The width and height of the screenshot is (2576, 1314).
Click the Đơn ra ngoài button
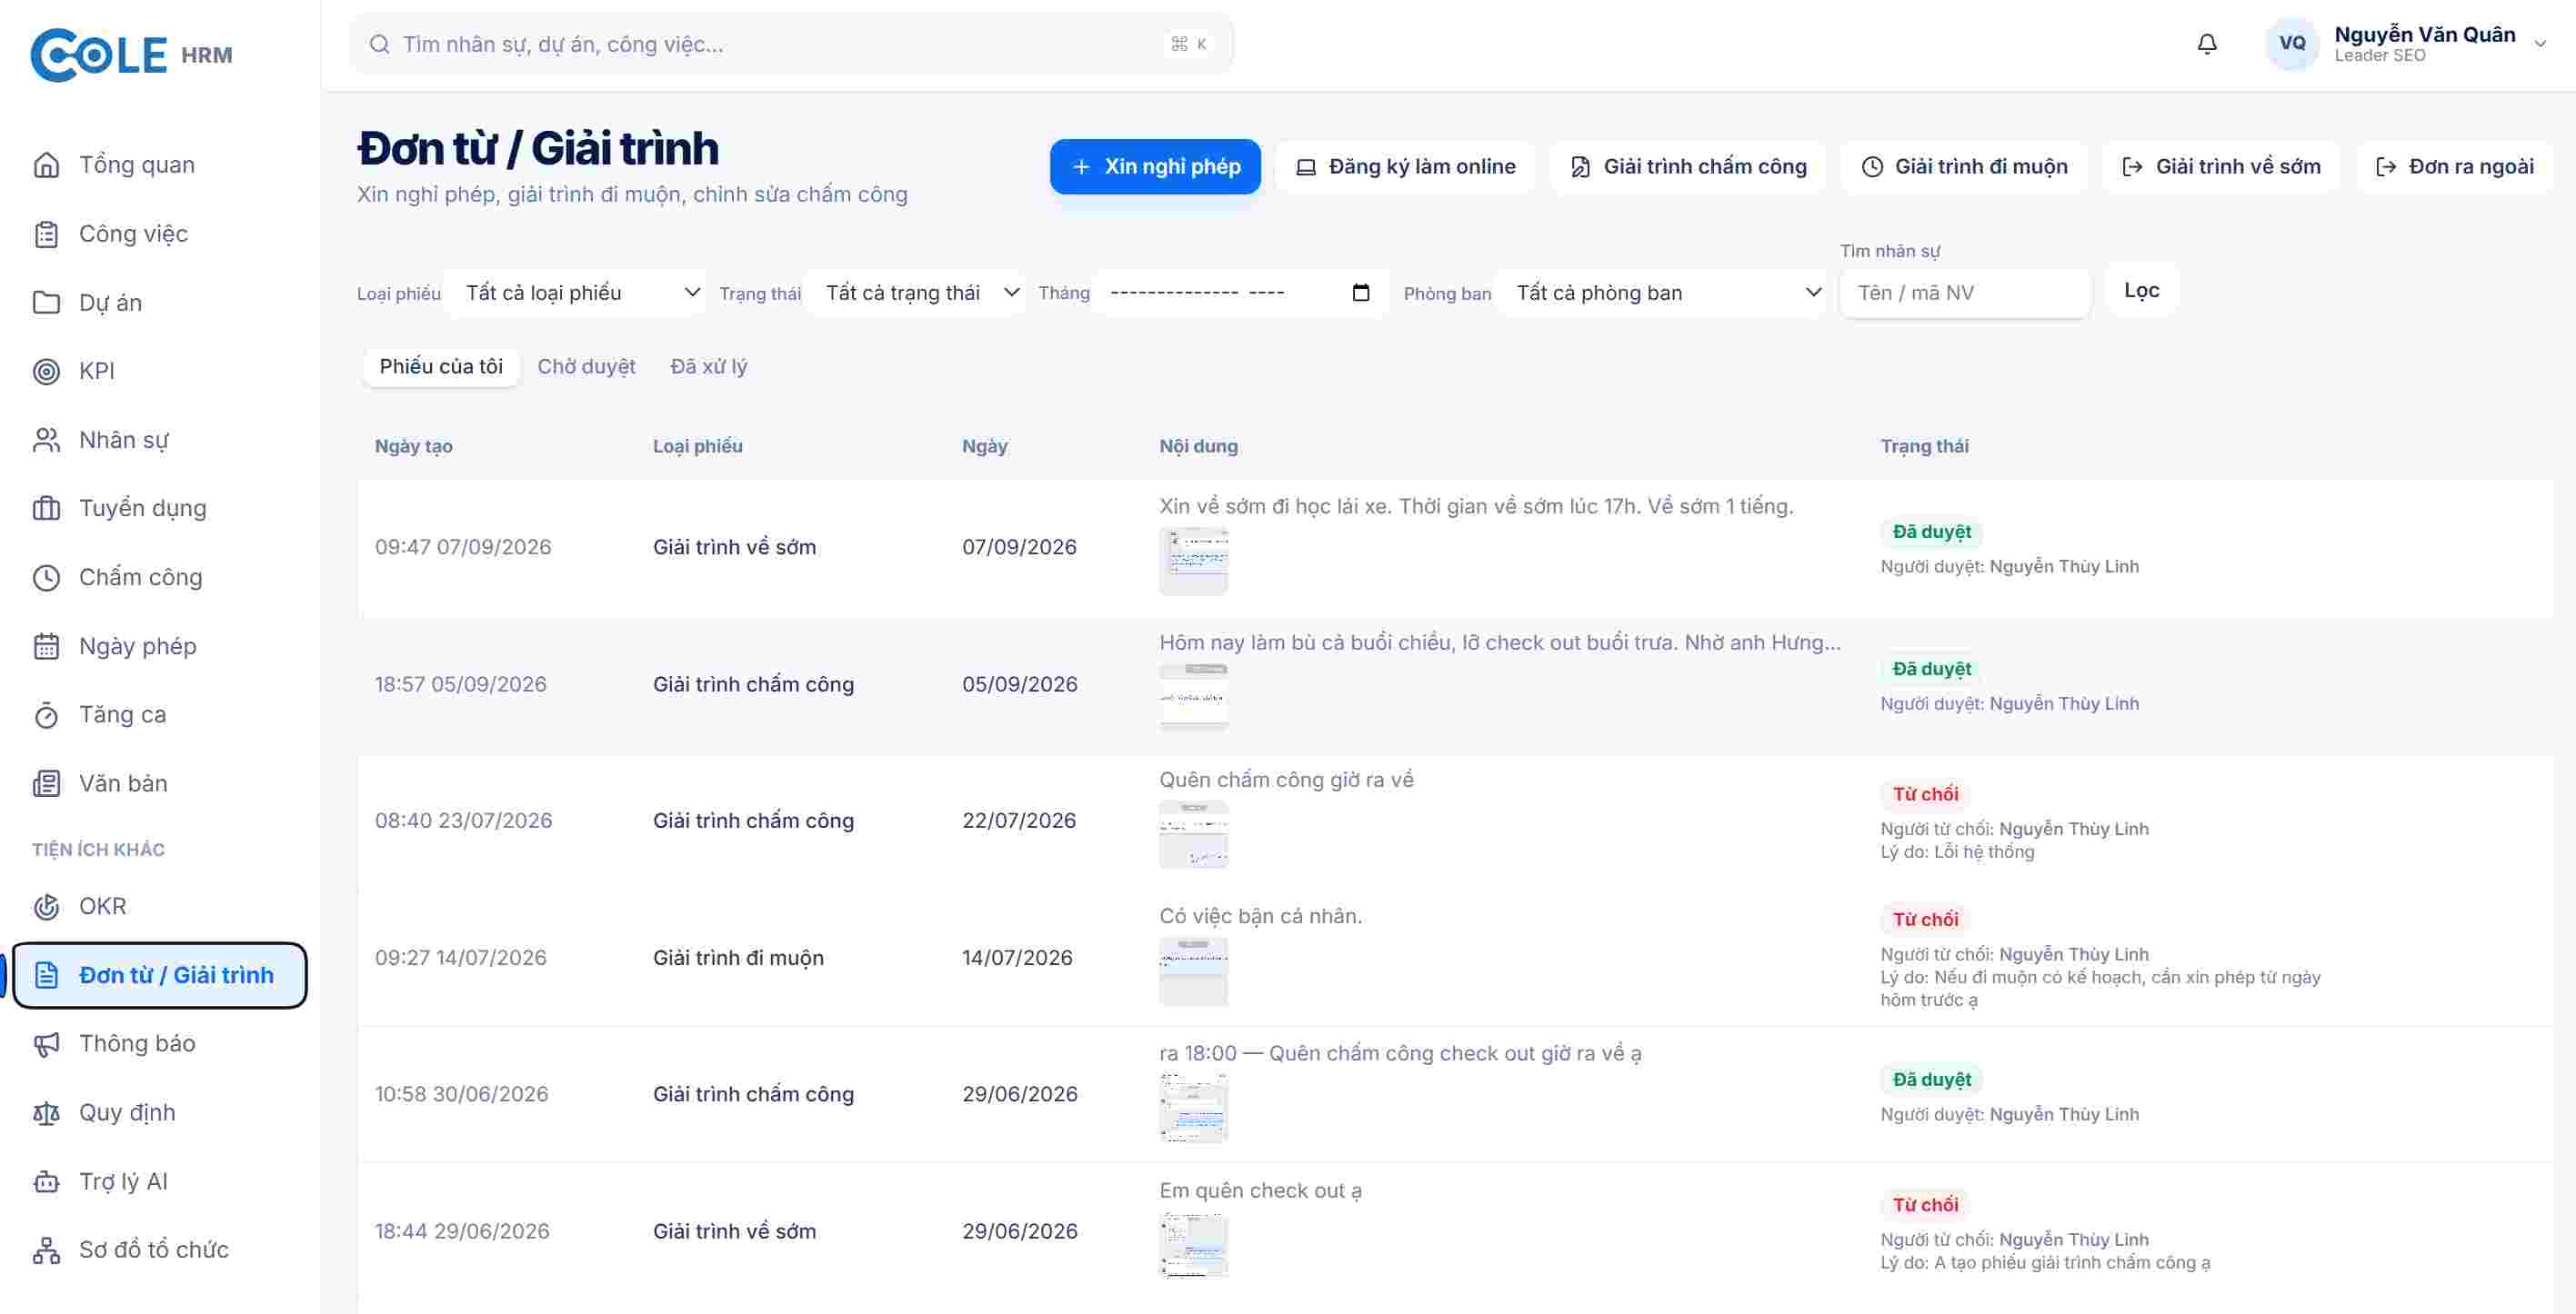2454,167
